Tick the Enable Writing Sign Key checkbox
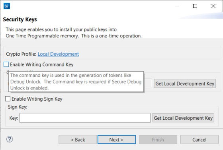This screenshot has height=150, width=223. 8,99
